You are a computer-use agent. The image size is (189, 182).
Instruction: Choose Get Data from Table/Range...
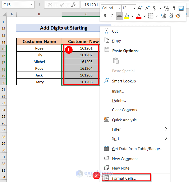135,149
